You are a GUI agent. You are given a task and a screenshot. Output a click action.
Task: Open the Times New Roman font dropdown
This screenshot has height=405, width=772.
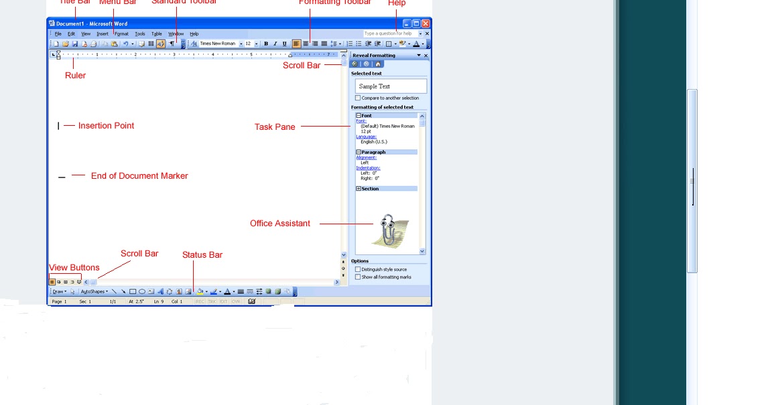point(241,44)
